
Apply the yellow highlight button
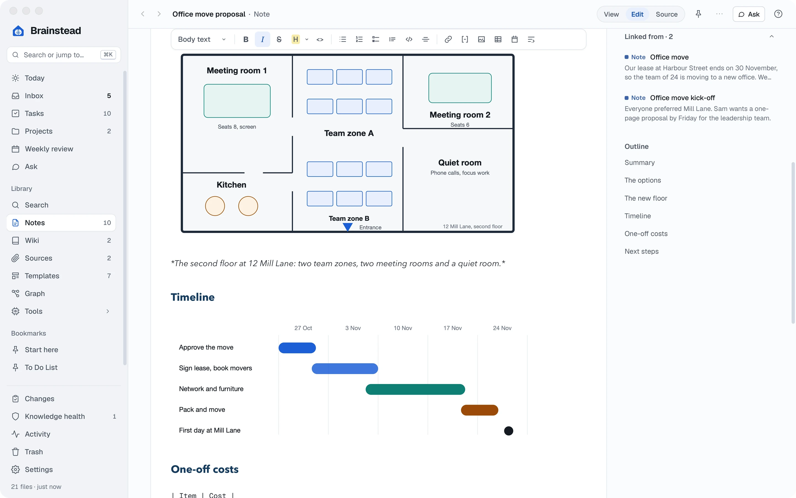(x=296, y=40)
